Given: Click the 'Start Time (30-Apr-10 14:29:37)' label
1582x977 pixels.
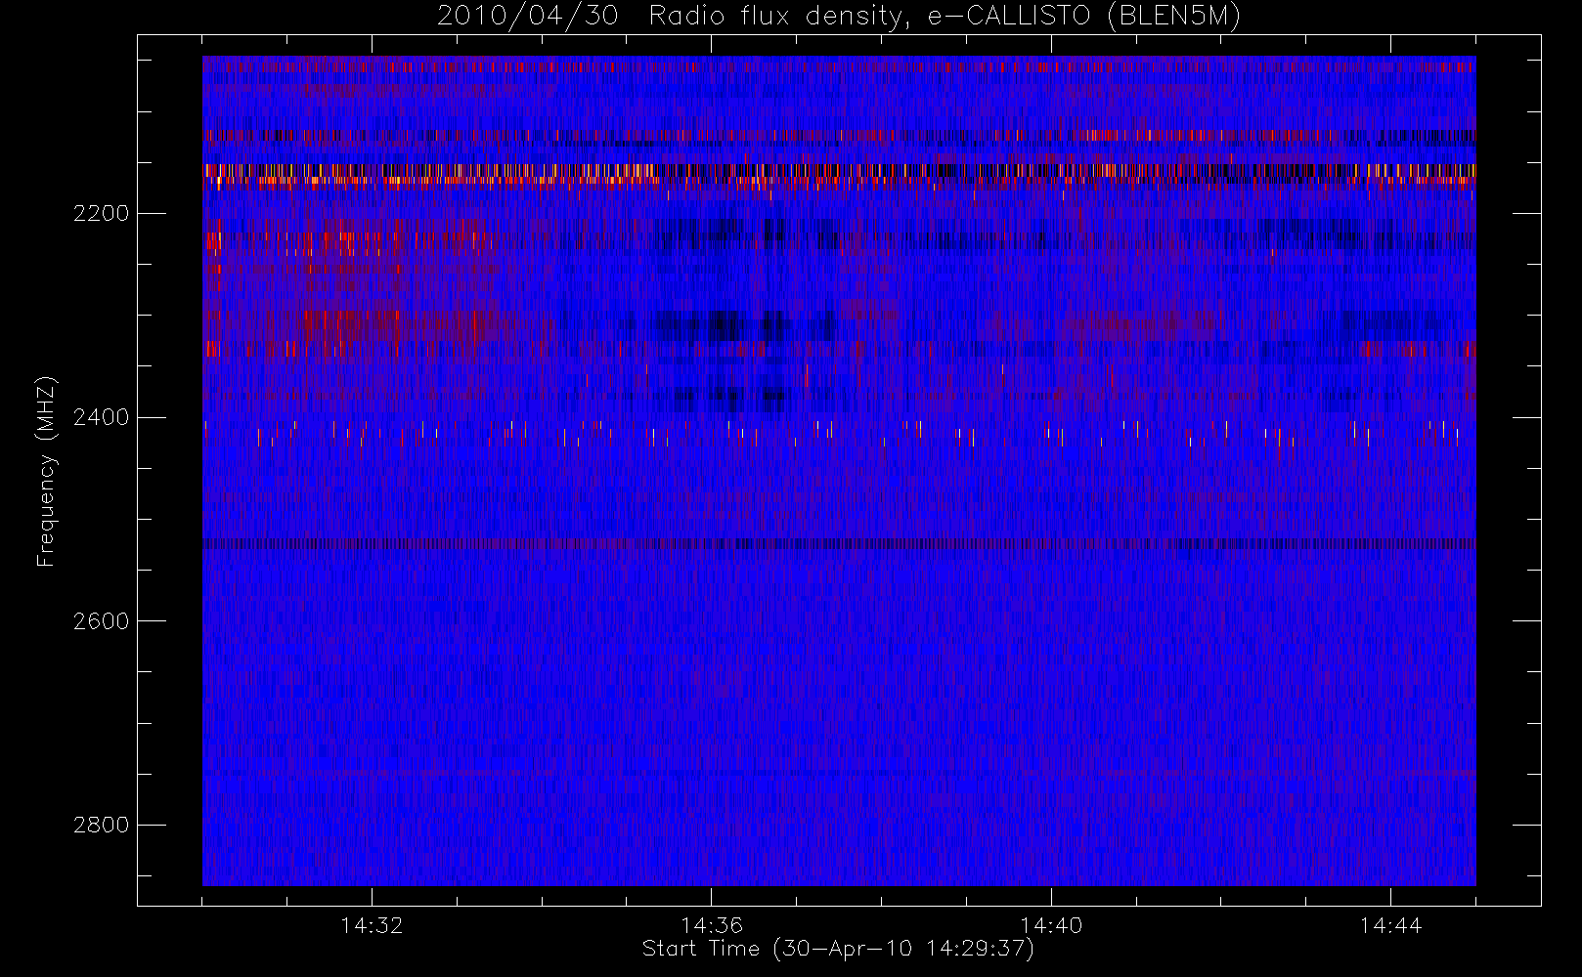Looking at the screenshot, I should [x=838, y=949].
